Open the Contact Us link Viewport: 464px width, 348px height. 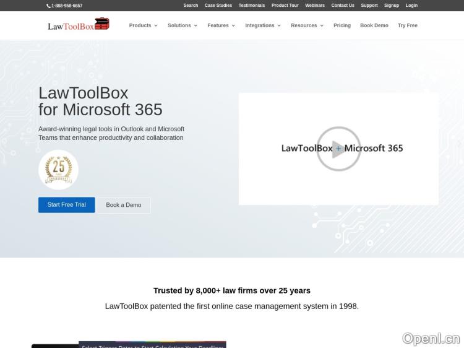click(x=343, y=6)
